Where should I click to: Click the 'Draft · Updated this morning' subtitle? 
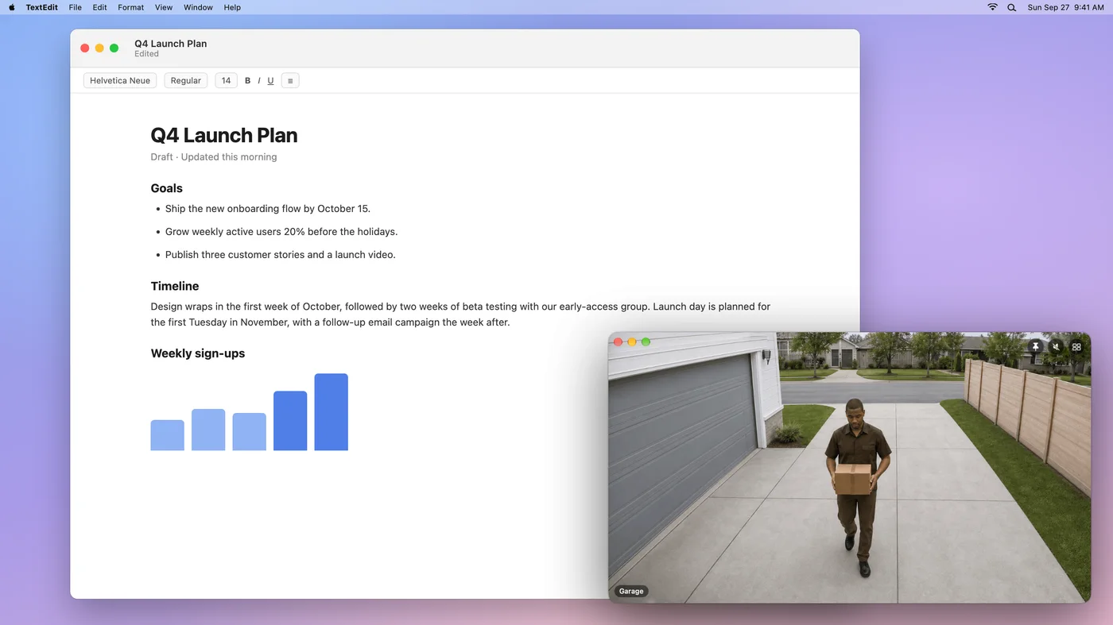click(x=214, y=157)
